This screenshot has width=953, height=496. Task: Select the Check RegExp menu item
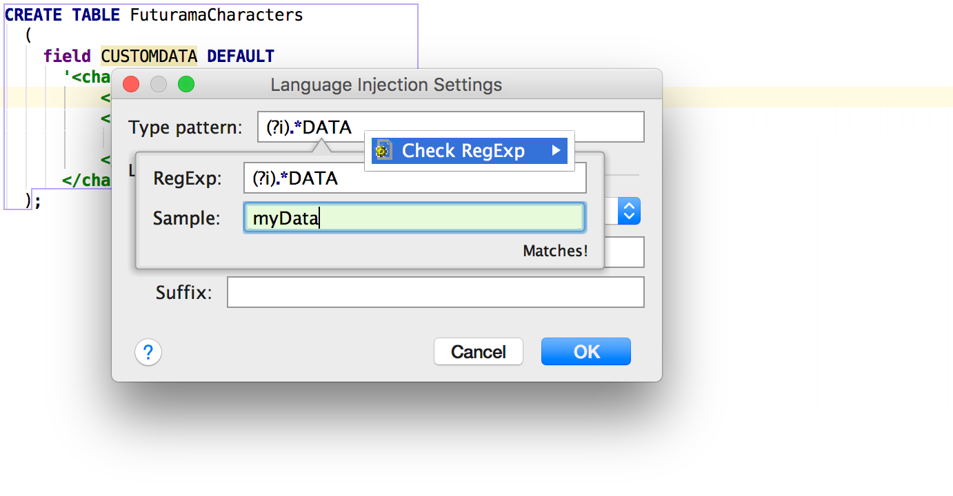(463, 150)
